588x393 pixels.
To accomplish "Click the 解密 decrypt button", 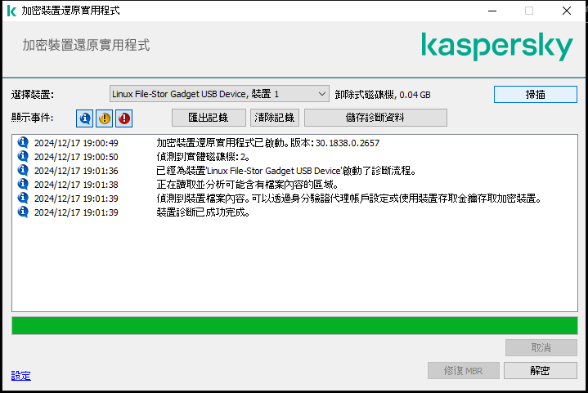I will pos(540,370).
